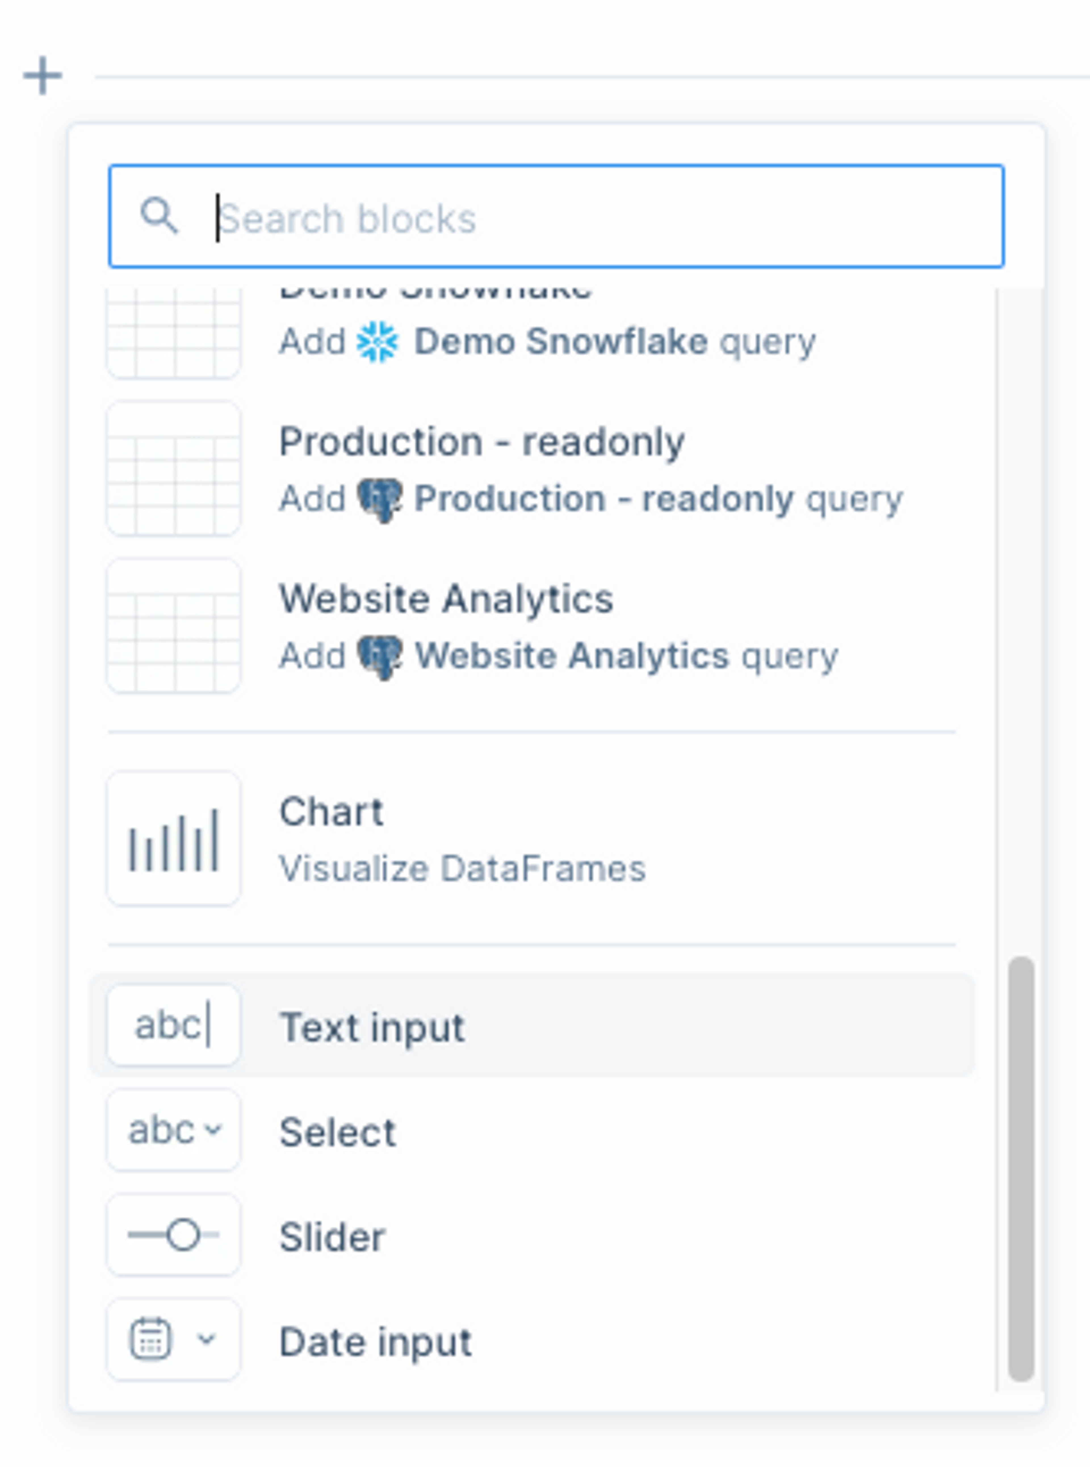
Task: Click the Demo Snowflake table thumbnail
Action: [173, 333]
